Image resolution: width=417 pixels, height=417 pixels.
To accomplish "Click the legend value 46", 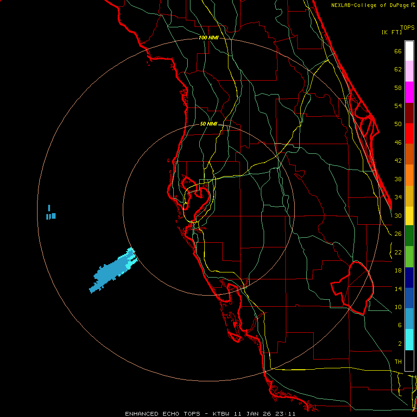I will 398,143.
